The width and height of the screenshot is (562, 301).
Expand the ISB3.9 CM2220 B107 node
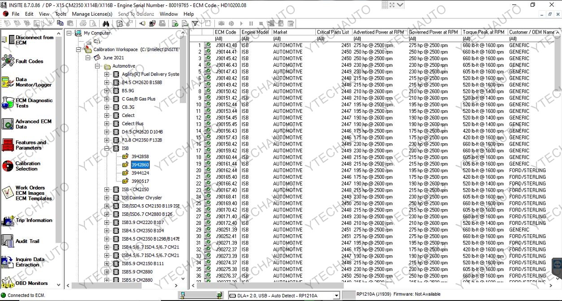(107, 223)
